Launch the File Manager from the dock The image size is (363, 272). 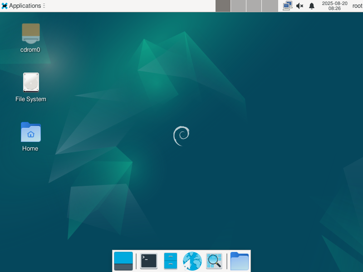point(170,261)
